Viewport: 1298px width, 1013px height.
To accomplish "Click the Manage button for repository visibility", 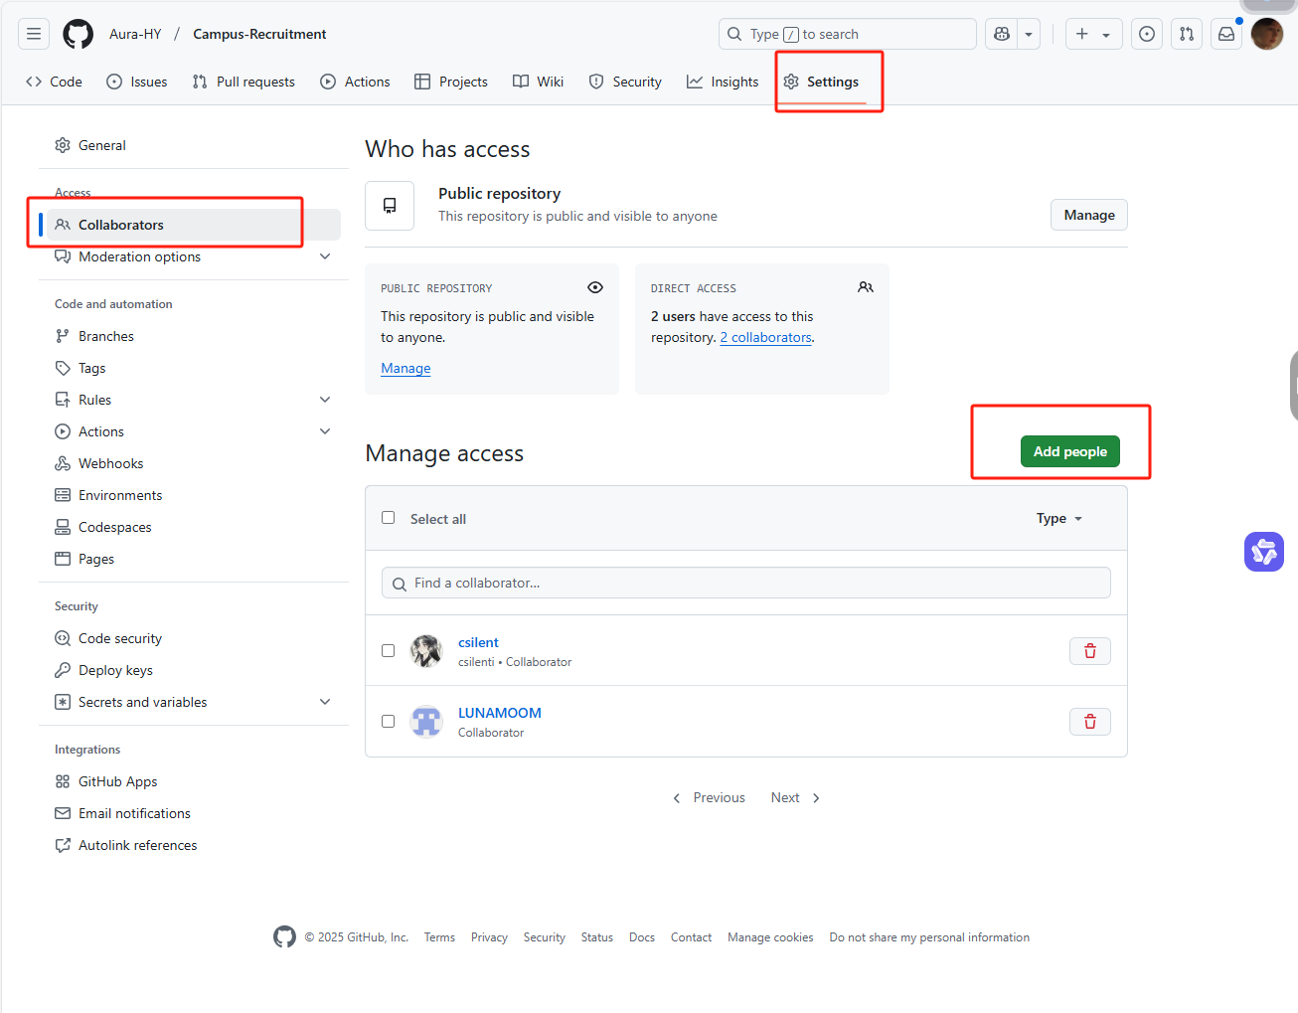I will 1089,215.
